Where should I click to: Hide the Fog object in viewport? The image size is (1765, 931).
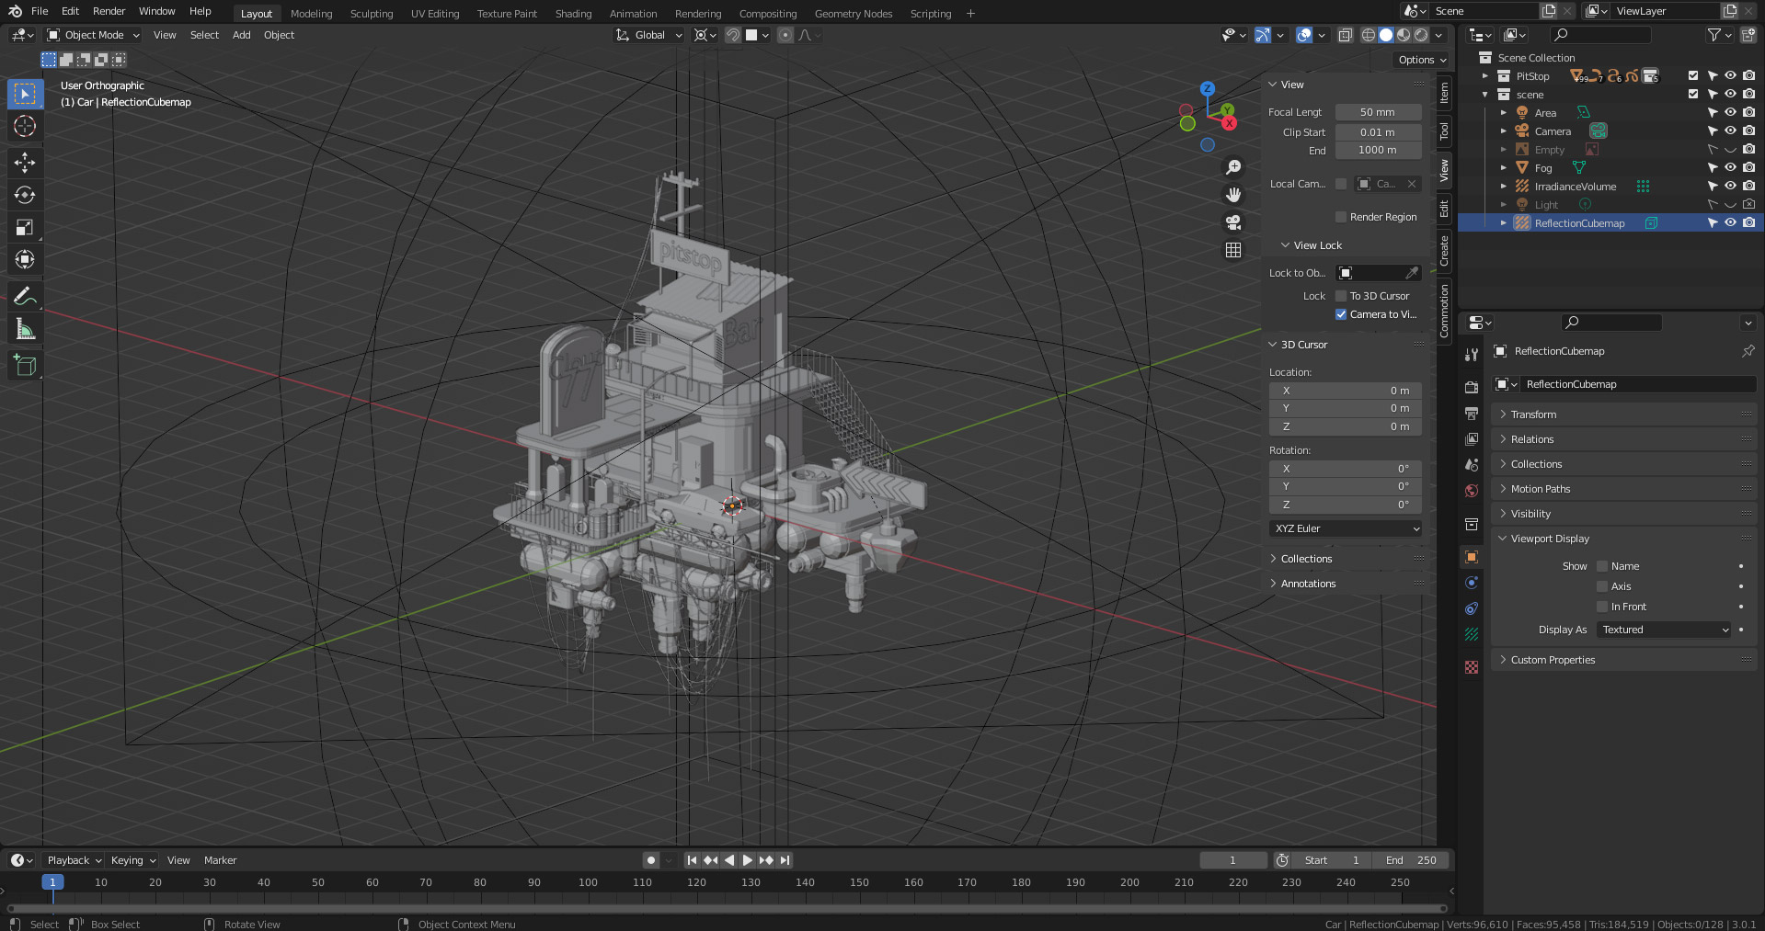1730,168
